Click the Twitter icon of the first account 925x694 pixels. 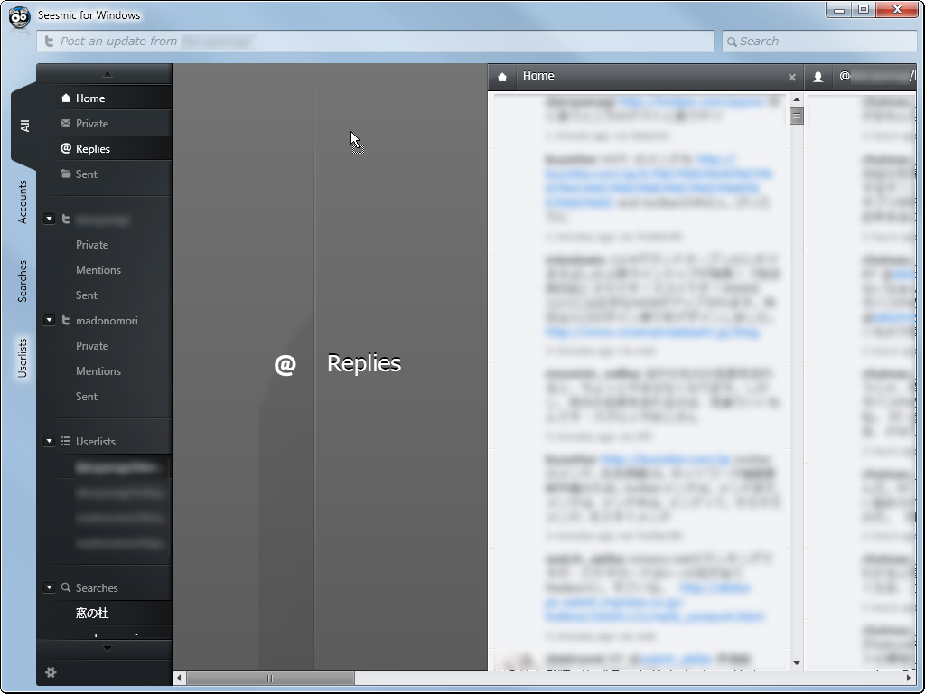pyautogui.click(x=65, y=219)
